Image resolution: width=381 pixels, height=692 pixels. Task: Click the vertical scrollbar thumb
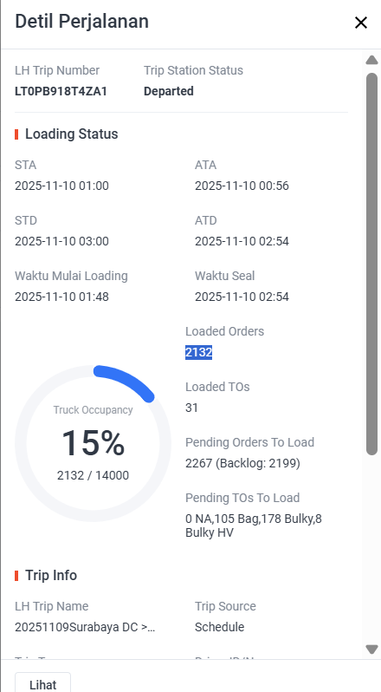click(371, 264)
